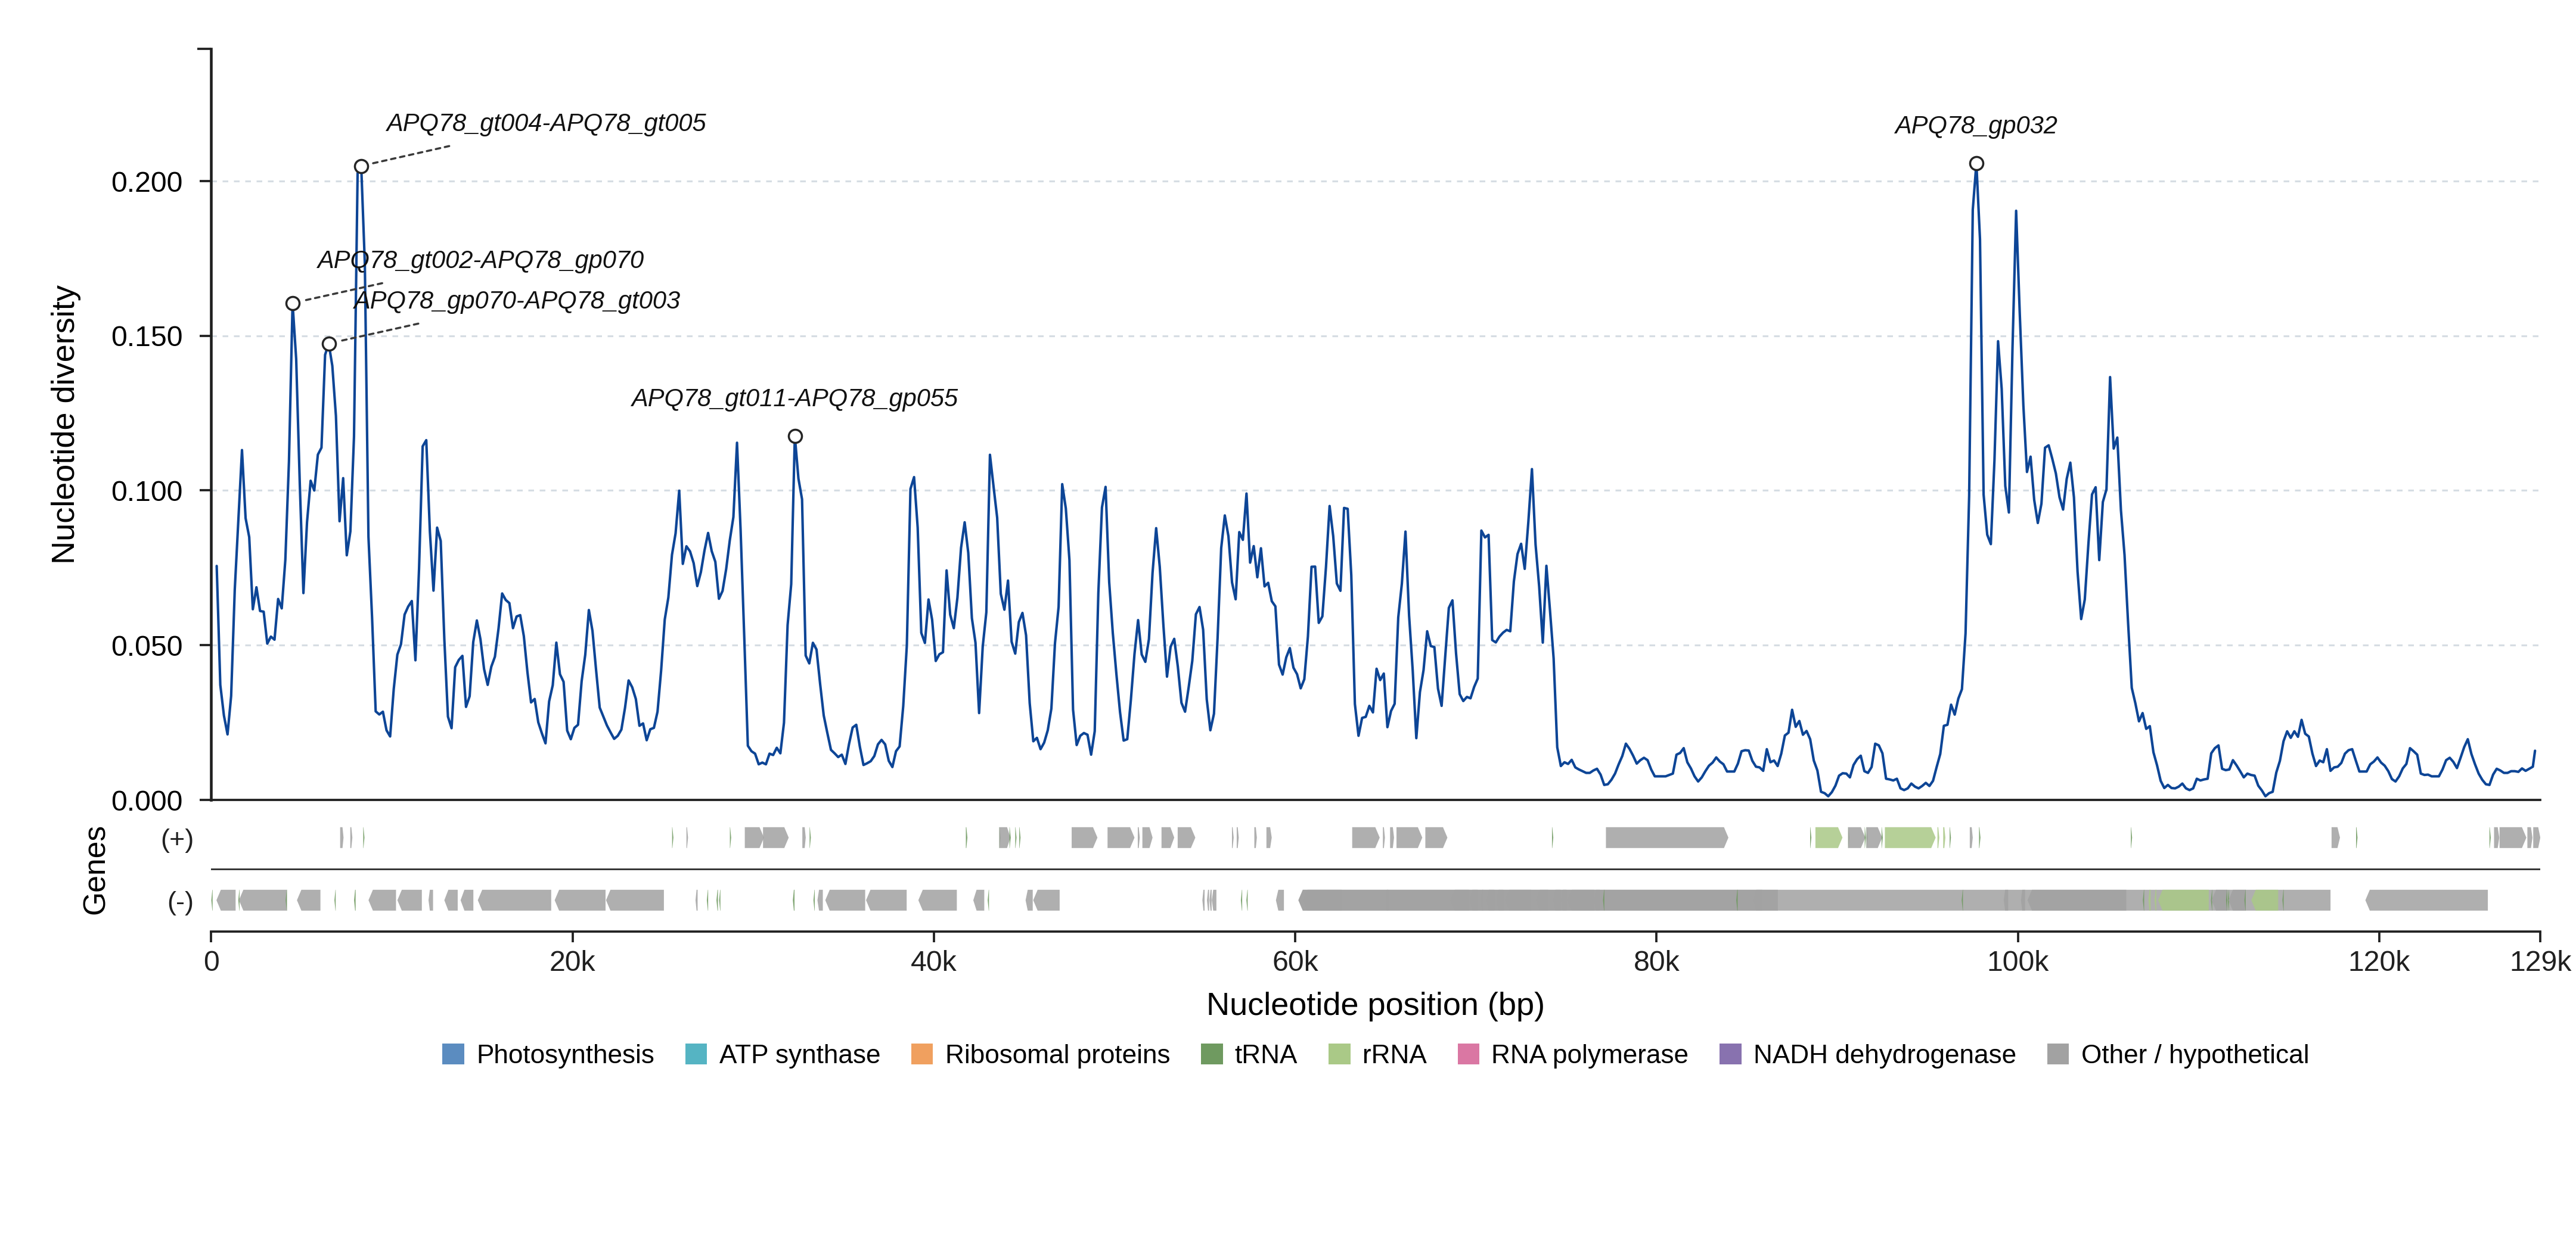Image resolution: width=2576 pixels, height=1252 pixels.
Task: Click the 40k x-axis tick label
Action: (933, 961)
